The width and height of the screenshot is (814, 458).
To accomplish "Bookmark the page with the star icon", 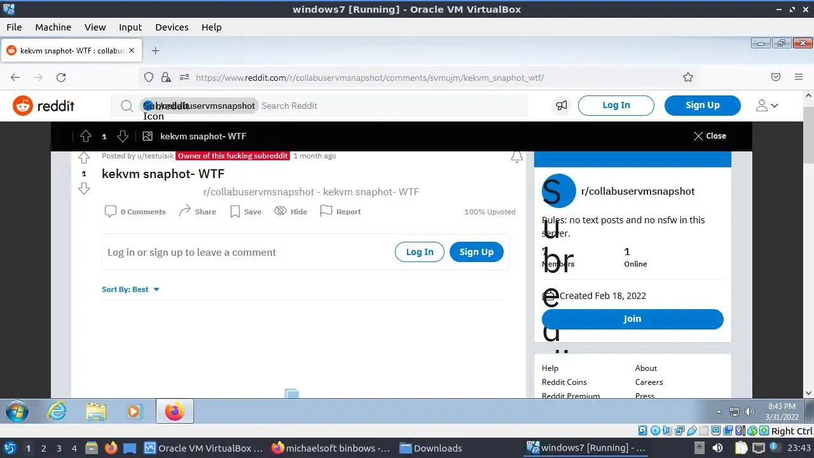I will pyautogui.click(x=688, y=77).
